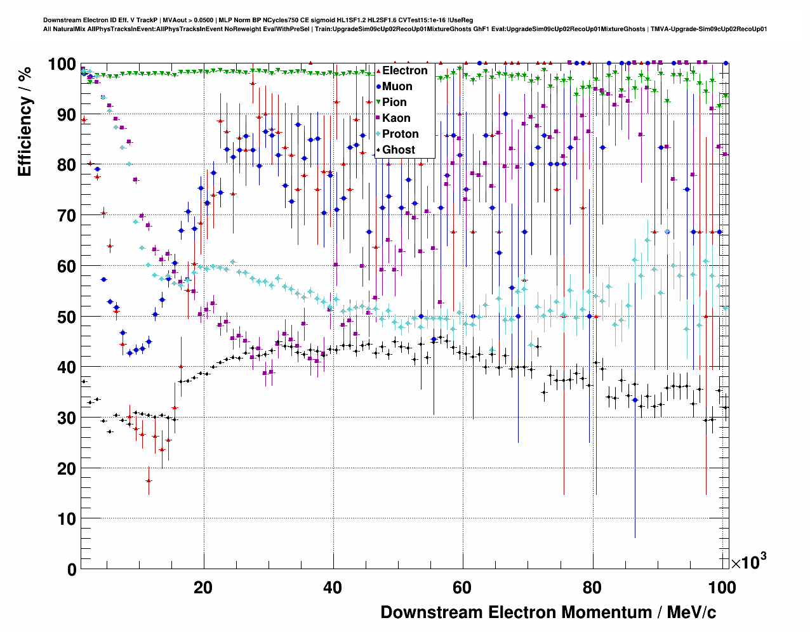Click the x-axis tick label '100'
This screenshot has height=632, width=810.
pos(721,588)
